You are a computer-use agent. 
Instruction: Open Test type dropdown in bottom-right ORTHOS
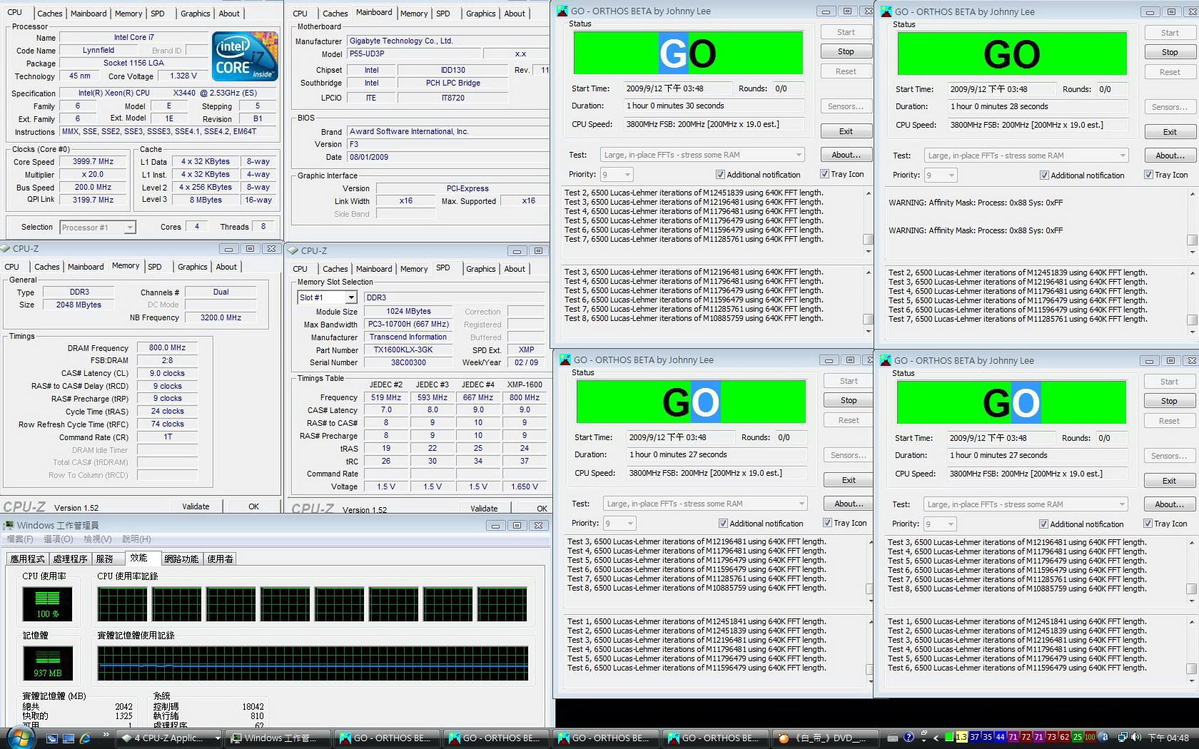pos(1026,504)
